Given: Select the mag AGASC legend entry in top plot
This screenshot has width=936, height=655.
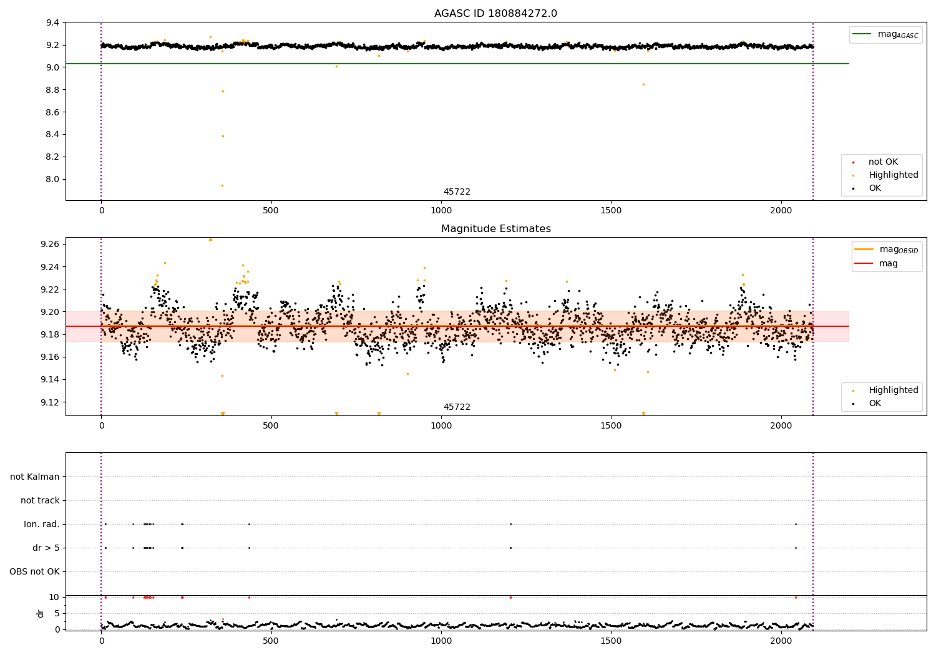Looking at the screenshot, I should pyautogui.click(x=885, y=34).
